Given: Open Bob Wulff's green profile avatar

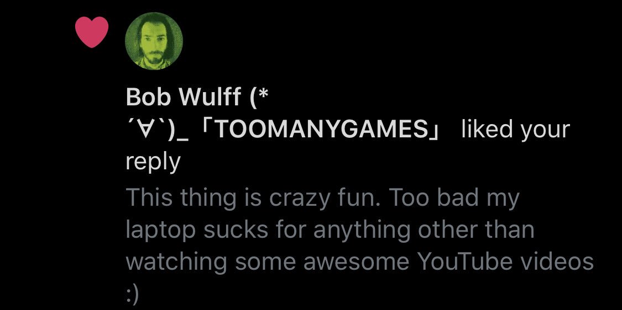Looking at the screenshot, I should click(x=154, y=41).
